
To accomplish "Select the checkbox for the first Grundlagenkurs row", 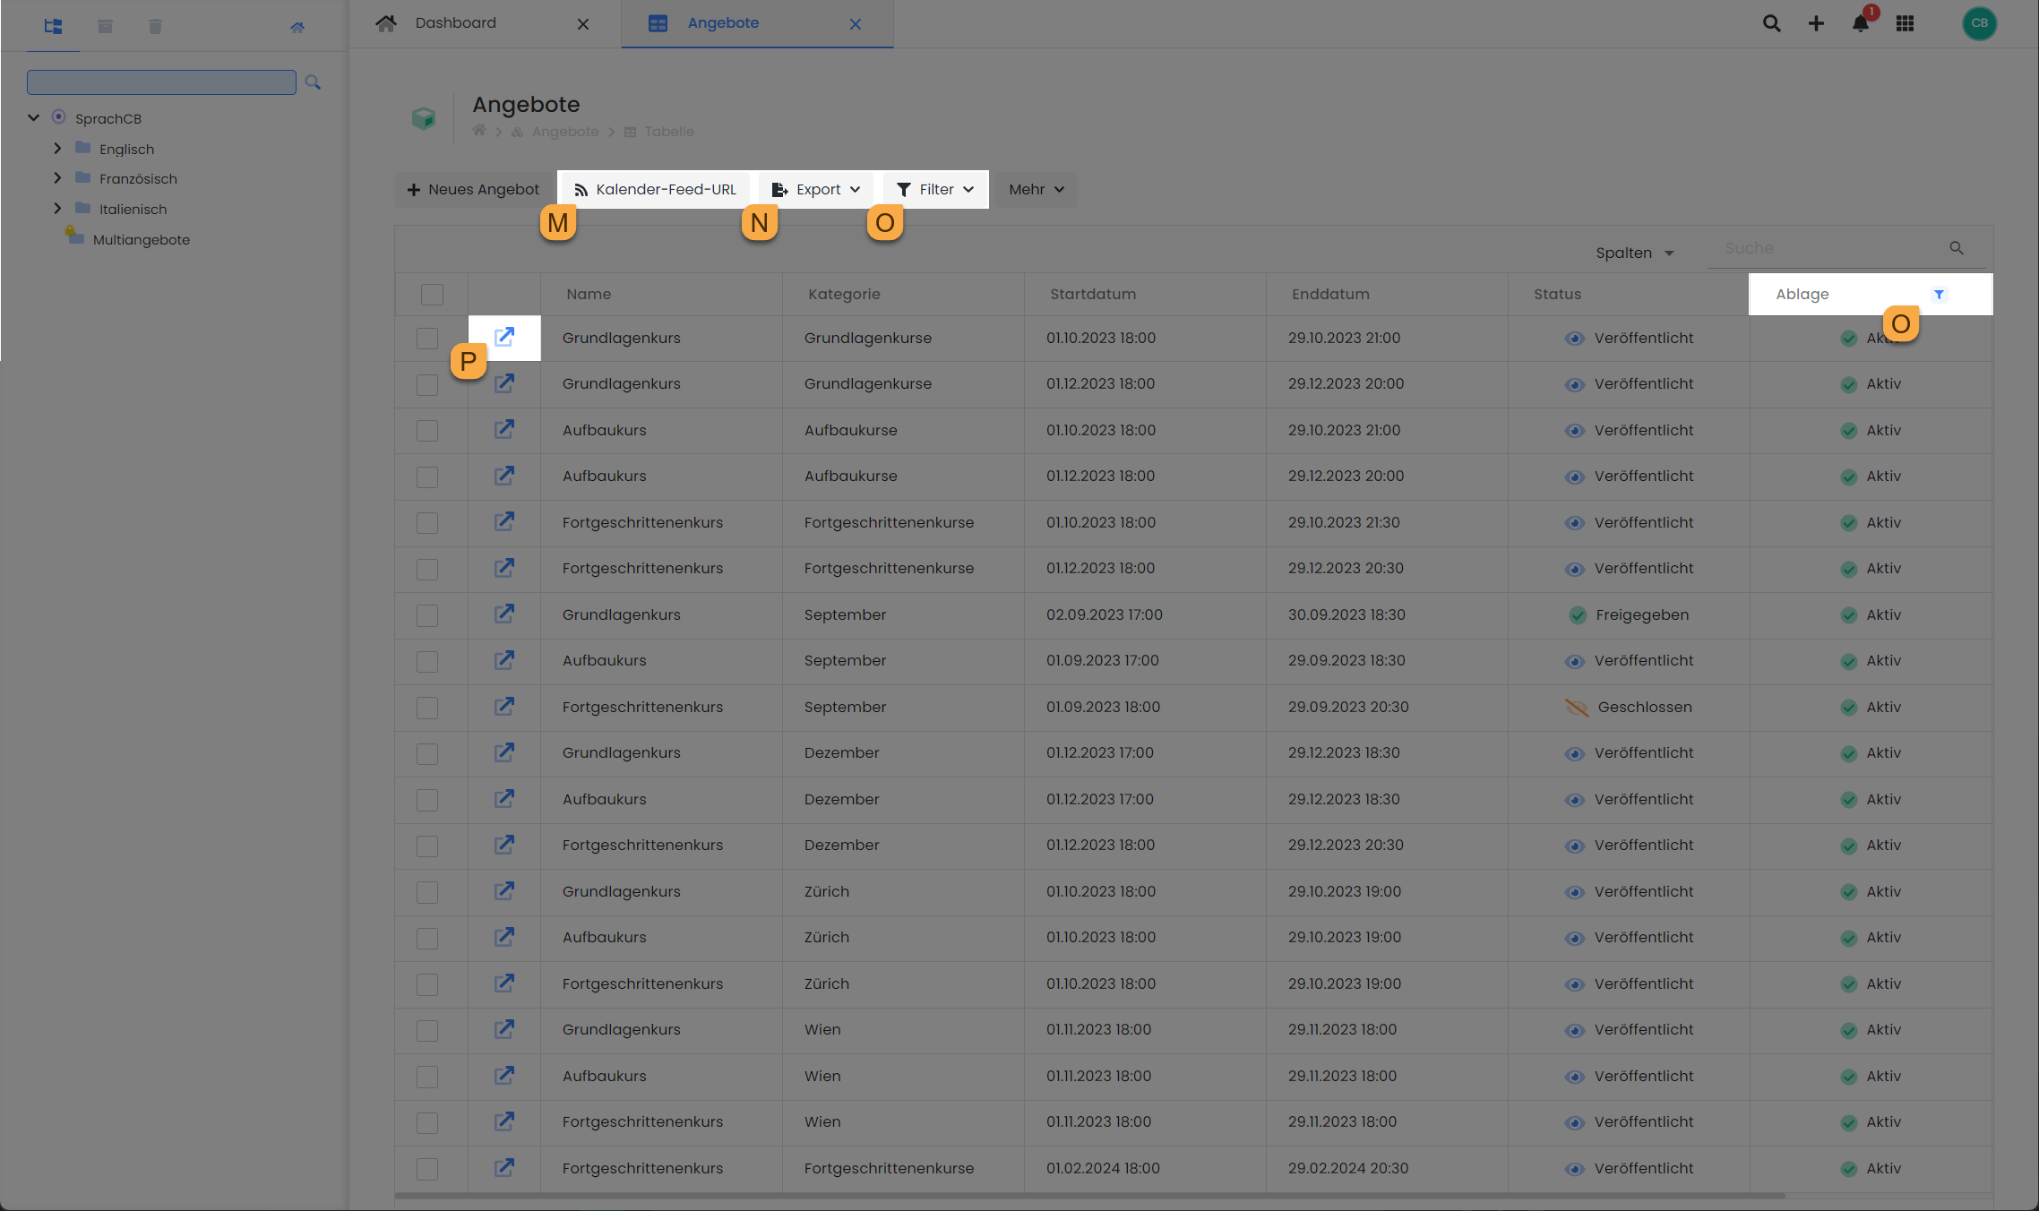I will pyautogui.click(x=427, y=339).
